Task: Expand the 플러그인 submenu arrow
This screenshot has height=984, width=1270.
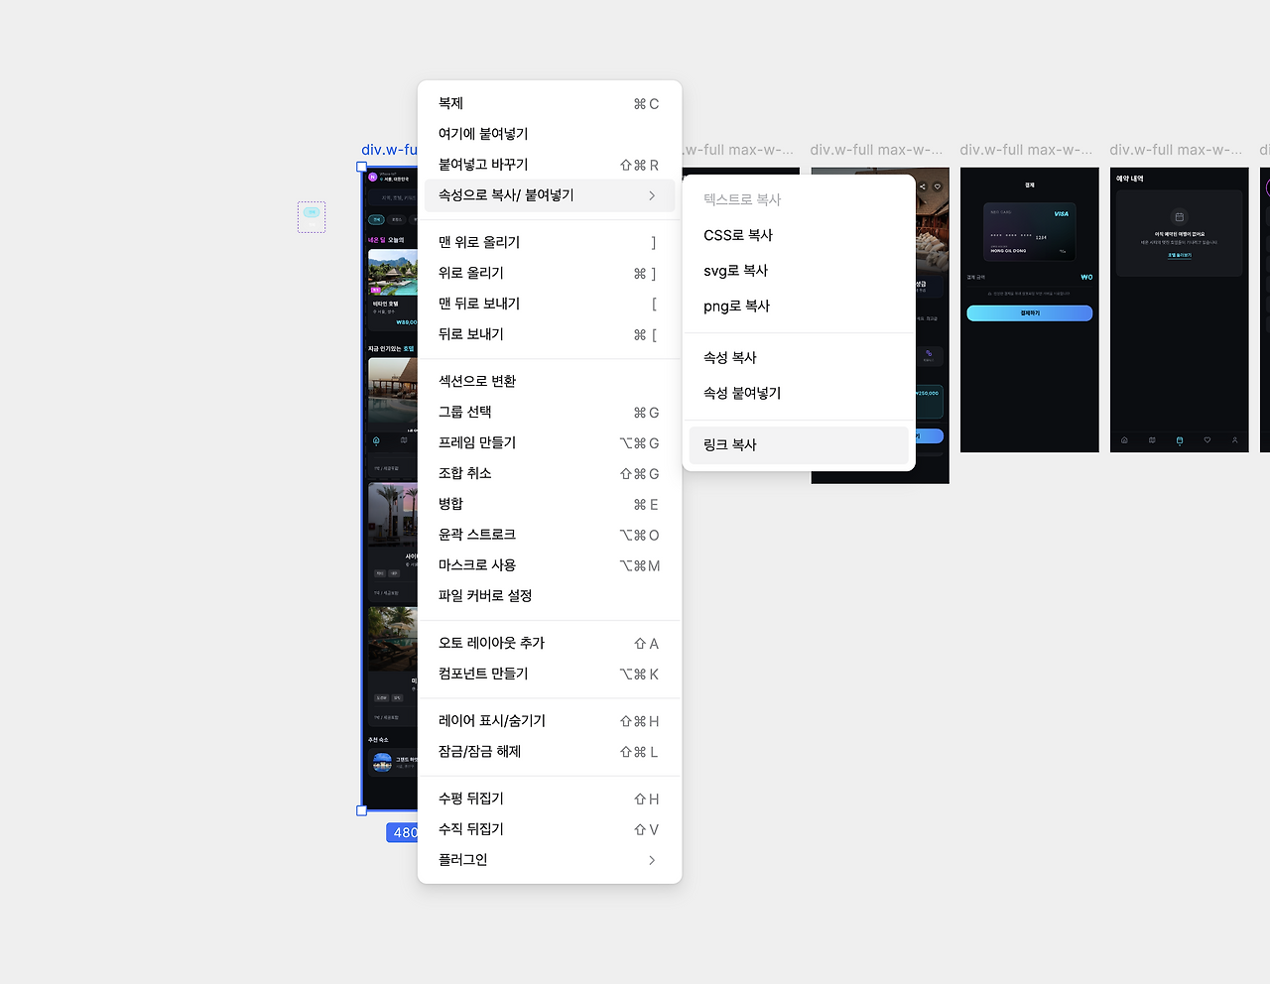Action: [653, 860]
